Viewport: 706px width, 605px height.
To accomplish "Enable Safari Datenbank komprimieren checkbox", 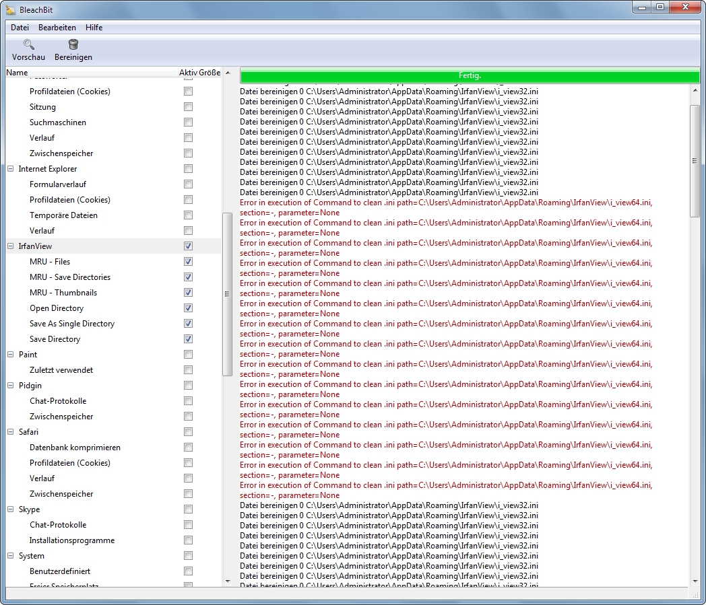I will pyautogui.click(x=188, y=447).
